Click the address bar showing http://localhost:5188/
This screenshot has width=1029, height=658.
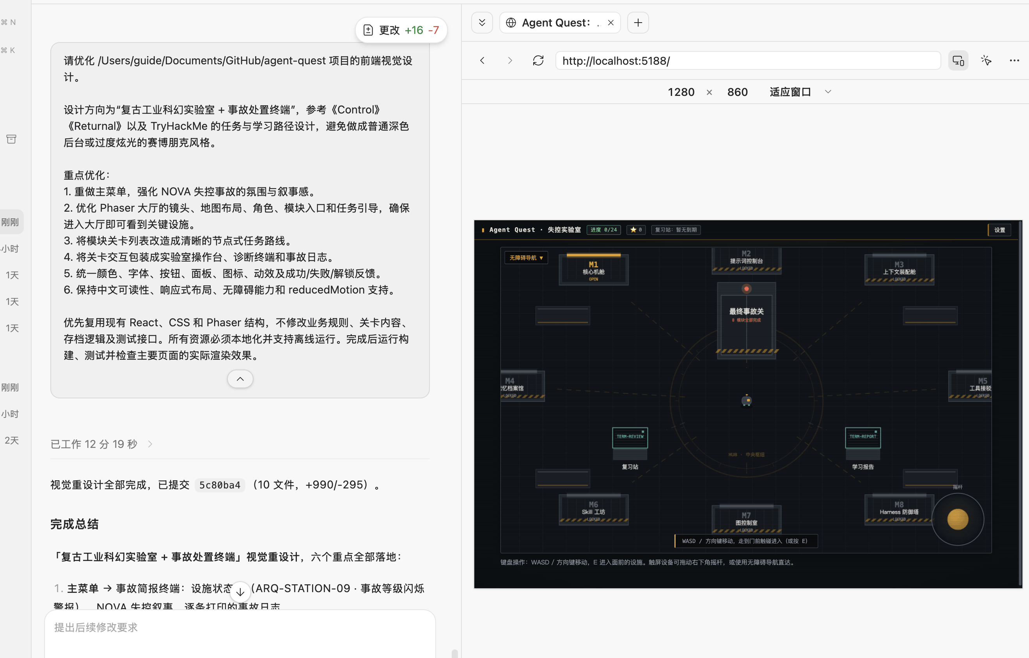click(x=748, y=61)
